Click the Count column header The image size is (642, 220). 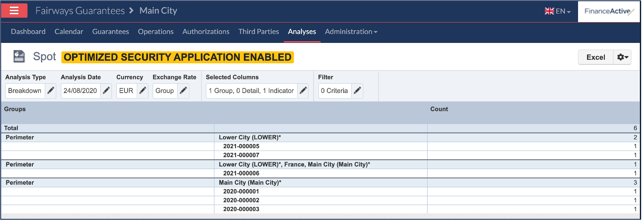pyautogui.click(x=439, y=109)
